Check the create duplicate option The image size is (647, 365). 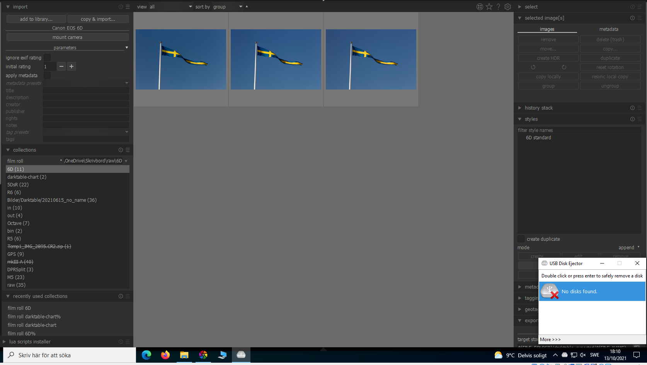coord(521,239)
